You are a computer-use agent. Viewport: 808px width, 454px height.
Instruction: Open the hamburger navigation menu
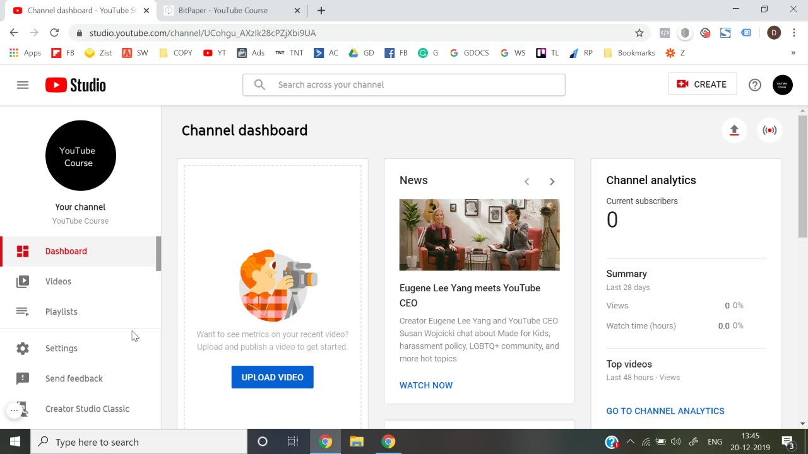(23, 84)
